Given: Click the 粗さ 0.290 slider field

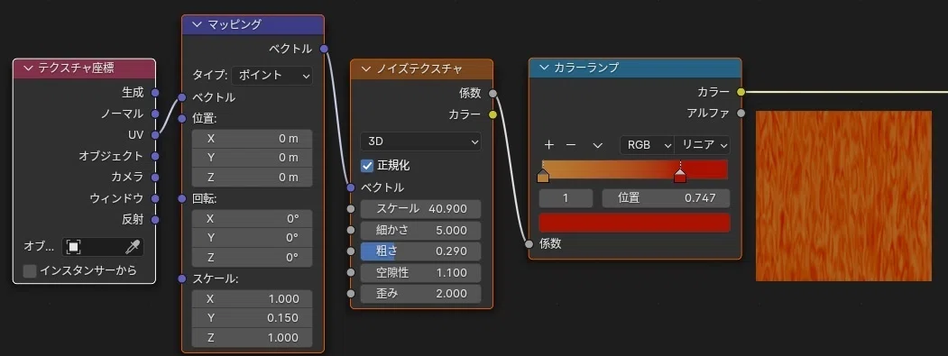Looking at the screenshot, I should coord(421,251).
